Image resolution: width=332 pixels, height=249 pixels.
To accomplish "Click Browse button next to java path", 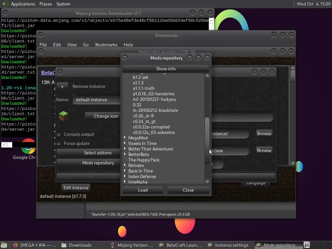I will point(264,150).
